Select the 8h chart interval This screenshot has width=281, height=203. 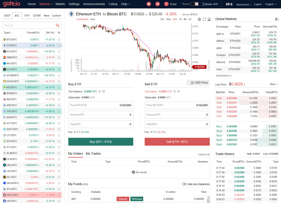[x=185, y=19]
